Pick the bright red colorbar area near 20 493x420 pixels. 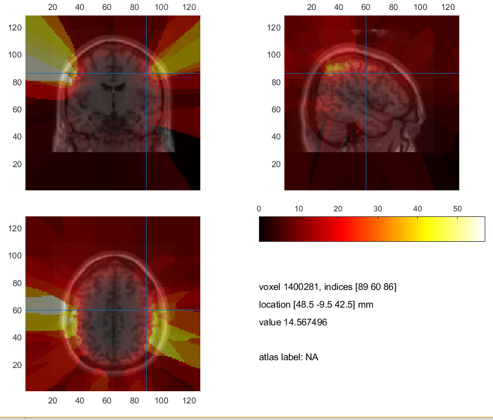click(339, 230)
